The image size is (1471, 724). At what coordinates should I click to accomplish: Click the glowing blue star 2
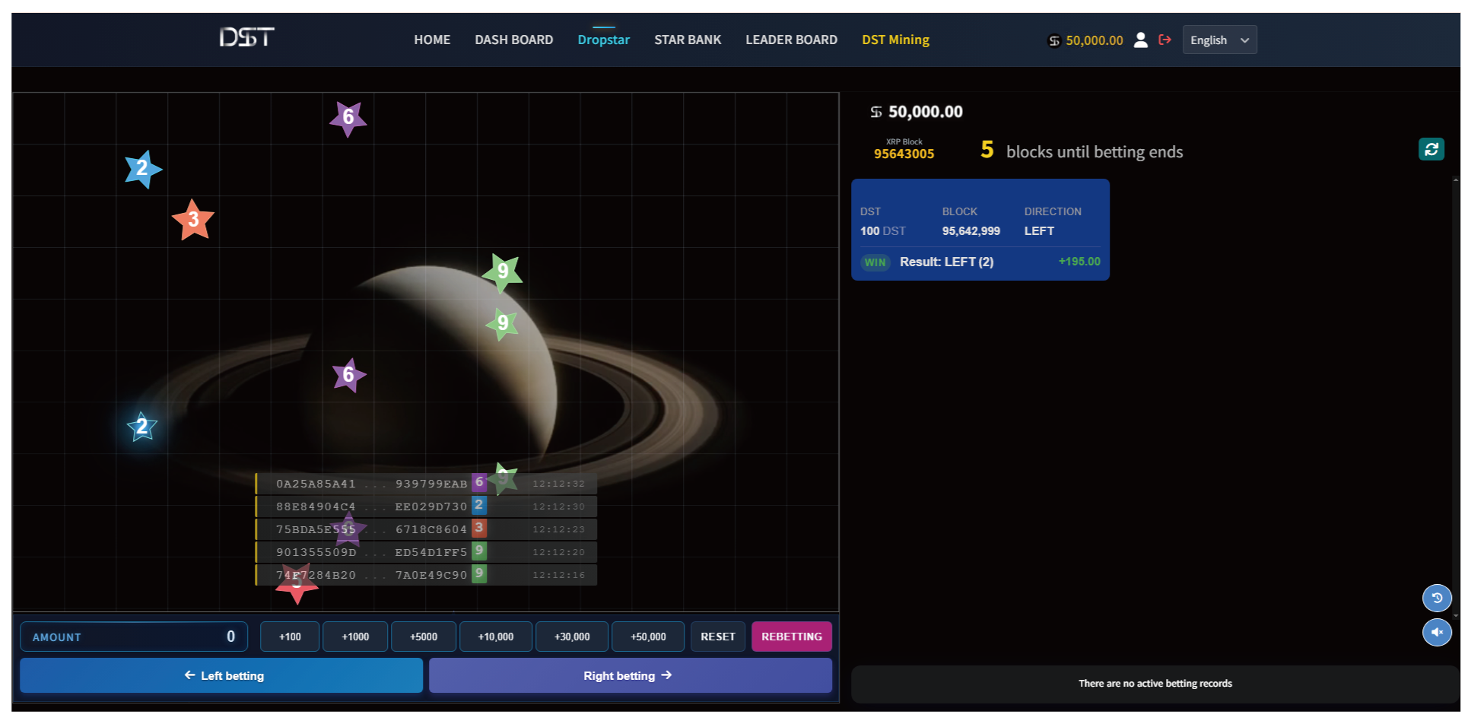click(x=142, y=427)
